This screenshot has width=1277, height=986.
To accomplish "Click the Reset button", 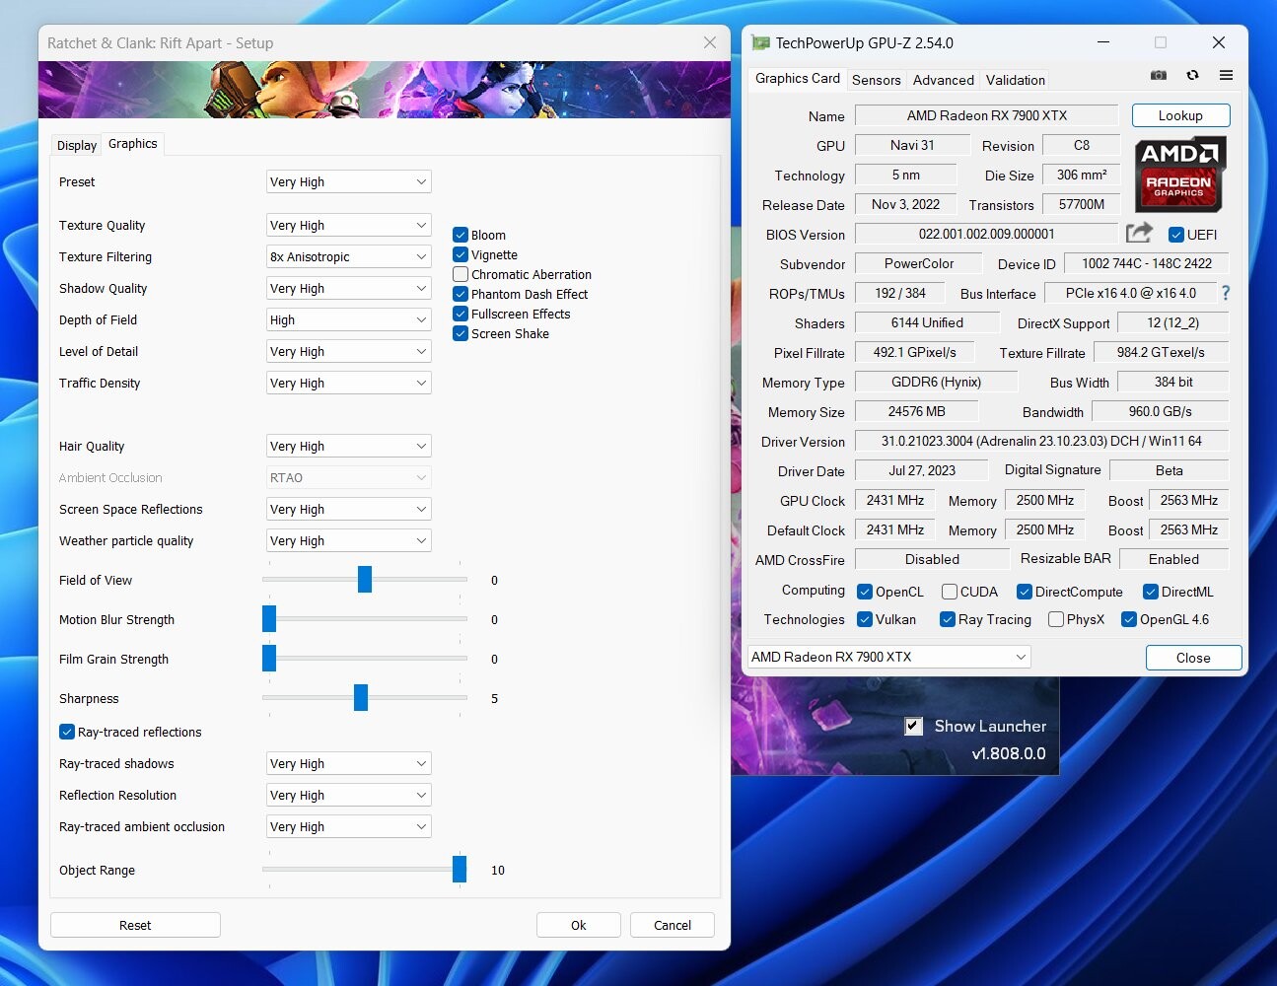I will [x=135, y=925].
